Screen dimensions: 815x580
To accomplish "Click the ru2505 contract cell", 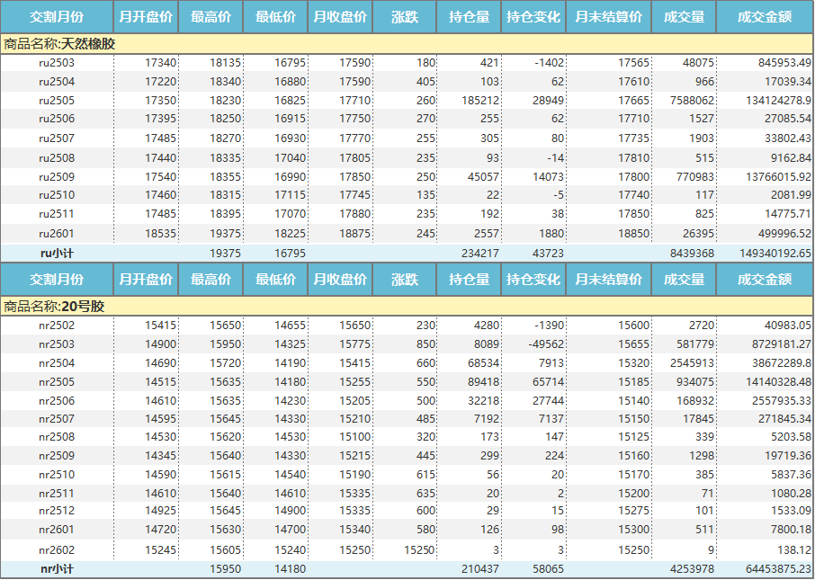I will pos(57,101).
